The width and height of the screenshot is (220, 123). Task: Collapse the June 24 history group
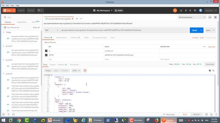(4, 60)
